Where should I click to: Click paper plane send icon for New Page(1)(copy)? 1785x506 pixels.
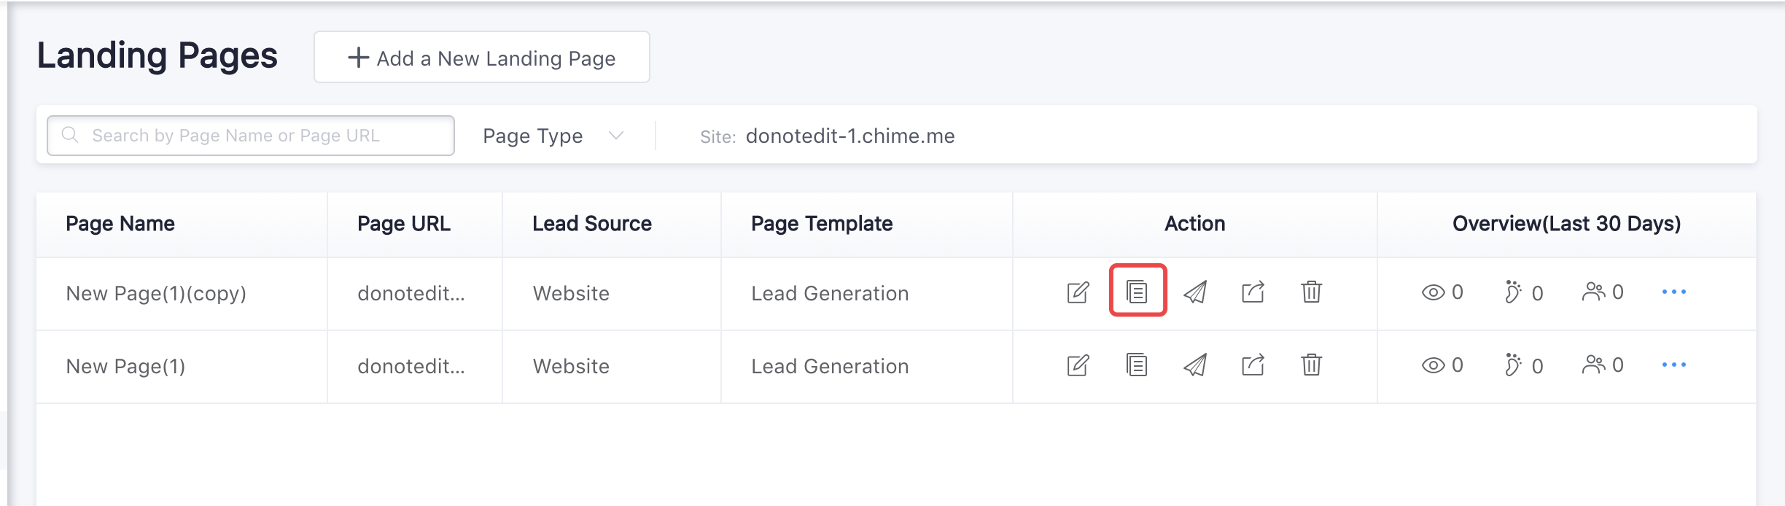click(x=1195, y=292)
